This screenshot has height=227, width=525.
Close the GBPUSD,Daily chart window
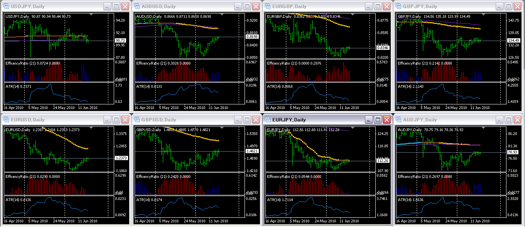(x=256, y=120)
